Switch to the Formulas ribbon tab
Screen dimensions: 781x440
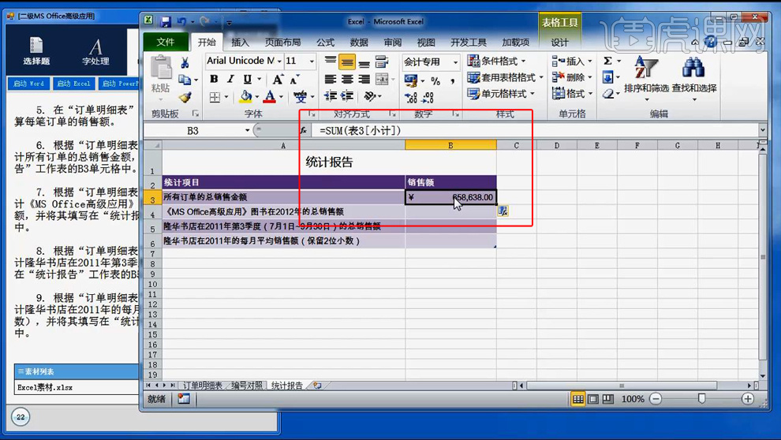pyautogui.click(x=325, y=43)
